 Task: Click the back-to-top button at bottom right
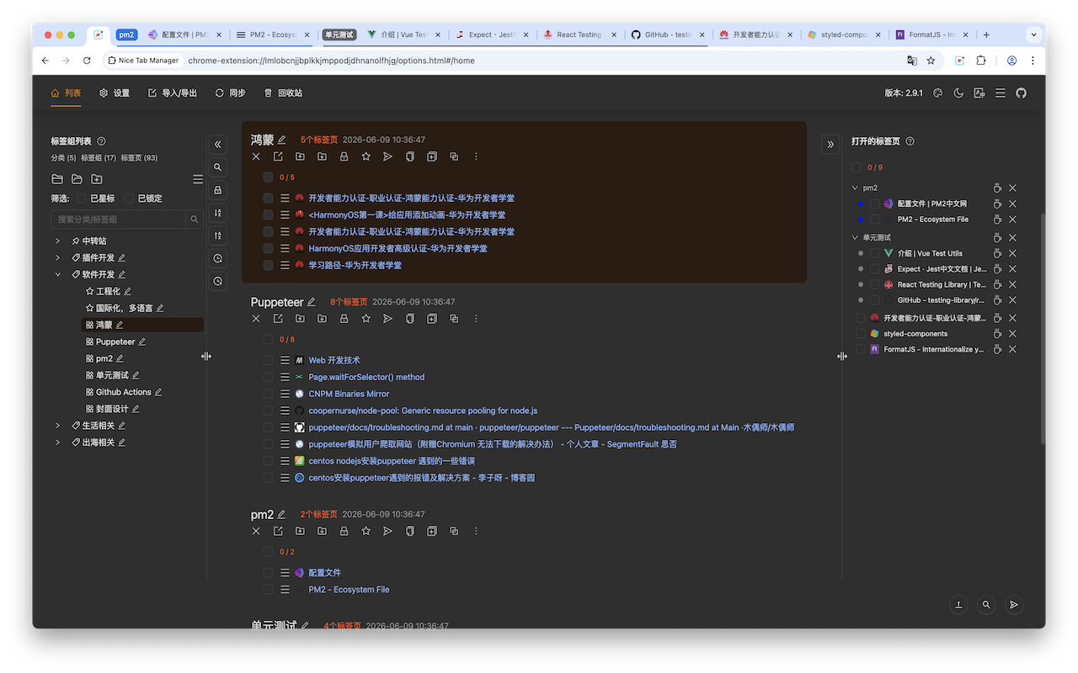point(958,605)
